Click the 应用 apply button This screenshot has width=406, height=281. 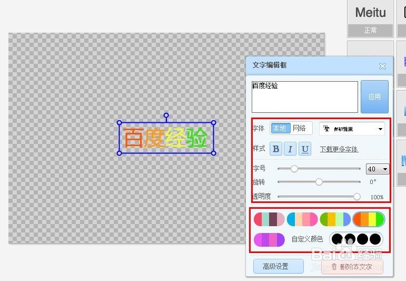tap(374, 96)
